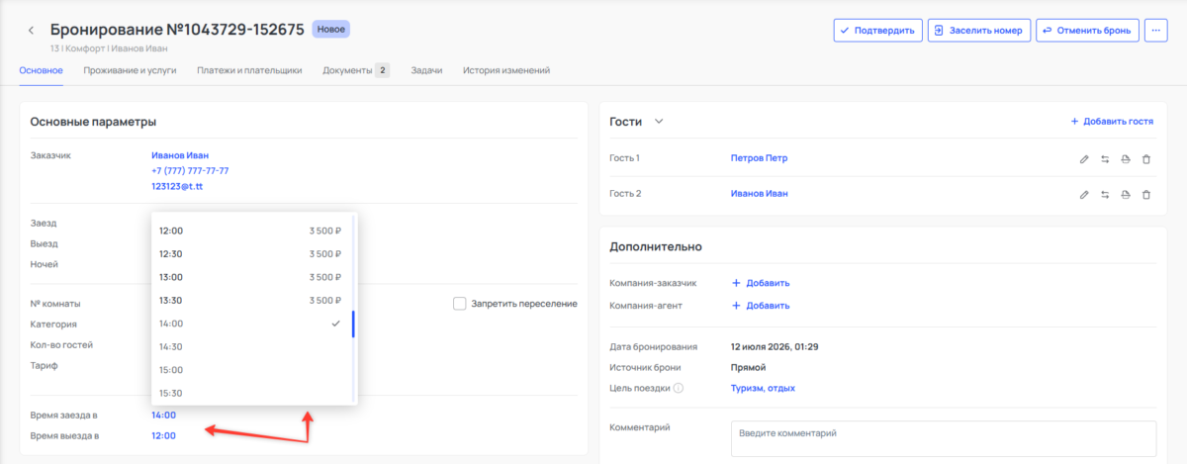1187x464 pixels.
Task: Click booking date 12 июля 2026, 01:29
Action: [x=775, y=347]
